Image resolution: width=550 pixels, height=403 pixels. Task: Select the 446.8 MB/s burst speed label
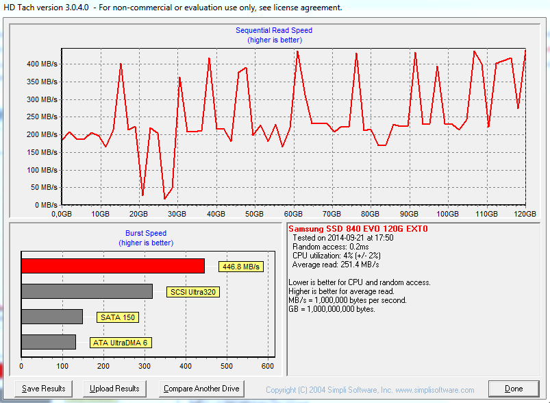coord(241,267)
